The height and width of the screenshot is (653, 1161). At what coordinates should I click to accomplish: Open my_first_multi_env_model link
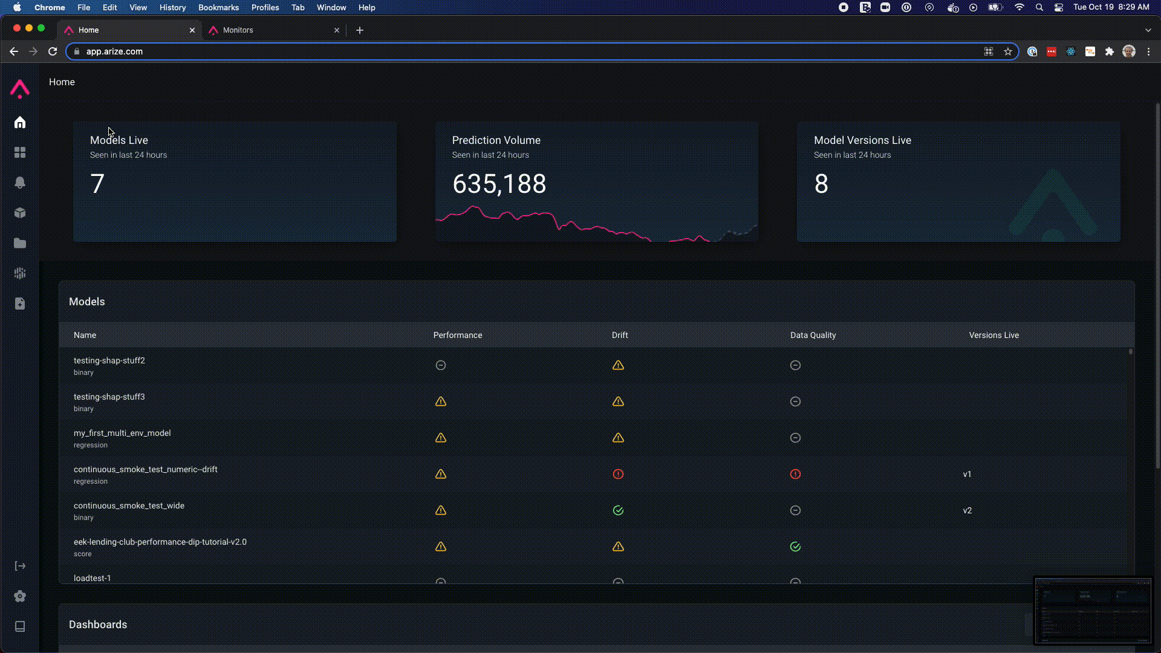[122, 433]
